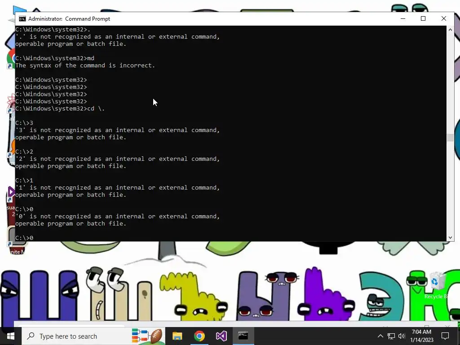Click the "'0' is not recognized" error line
This screenshot has height=345, width=460.
click(x=117, y=216)
